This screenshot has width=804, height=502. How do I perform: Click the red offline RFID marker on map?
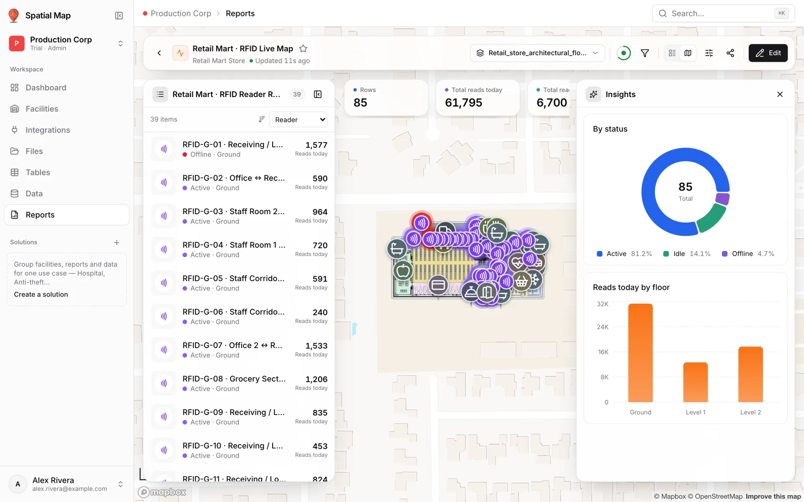point(422,223)
